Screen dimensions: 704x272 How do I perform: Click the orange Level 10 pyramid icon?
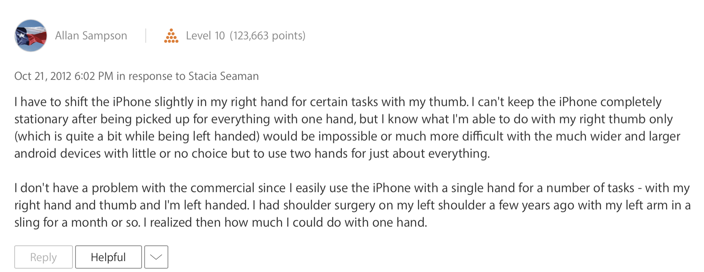click(x=171, y=36)
